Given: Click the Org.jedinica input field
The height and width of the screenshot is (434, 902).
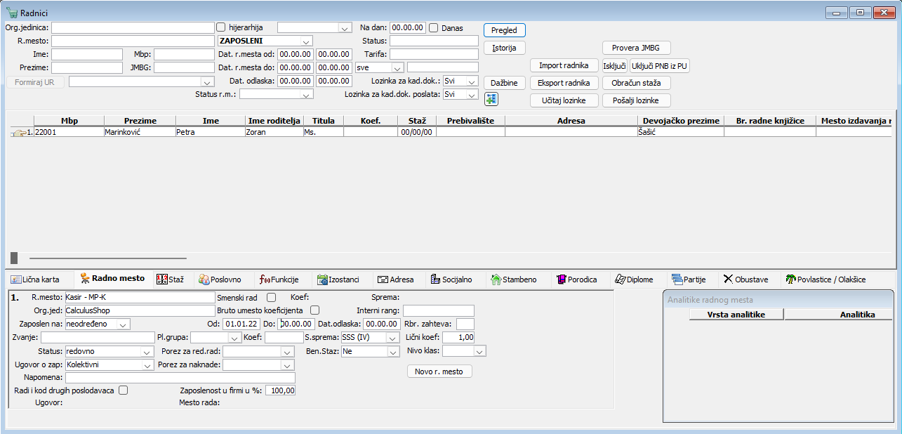Looking at the screenshot, I should click(x=133, y=27).
